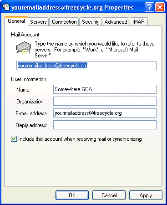Click the E-mail address field
This screenshot has height=205, width=167.
pyautogui.click(x=105, y=113)
